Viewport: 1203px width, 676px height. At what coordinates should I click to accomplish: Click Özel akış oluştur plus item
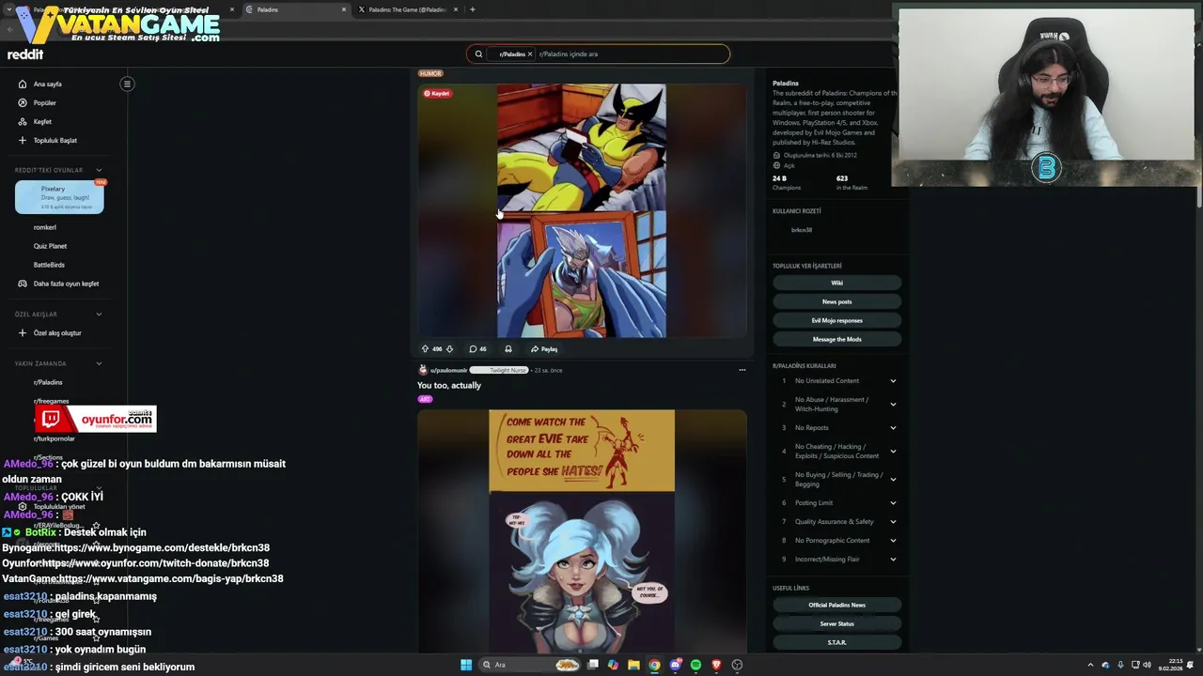[56, 332]
